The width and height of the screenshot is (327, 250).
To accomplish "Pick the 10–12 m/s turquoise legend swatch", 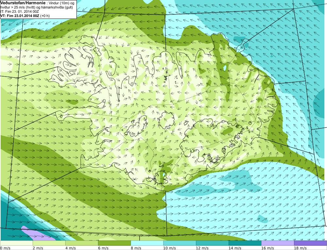I will (180, 243).
